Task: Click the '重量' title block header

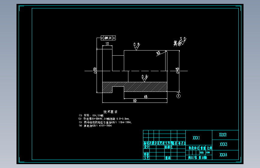Action: tap(203, 148)
